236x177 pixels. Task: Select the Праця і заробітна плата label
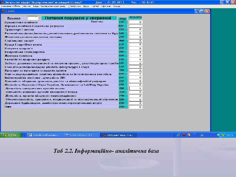click(x=23, y=45)
